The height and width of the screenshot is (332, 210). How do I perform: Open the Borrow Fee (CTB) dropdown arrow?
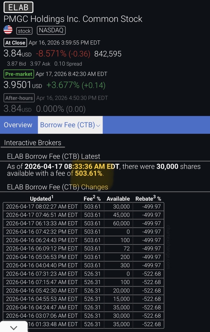[98, 125]
